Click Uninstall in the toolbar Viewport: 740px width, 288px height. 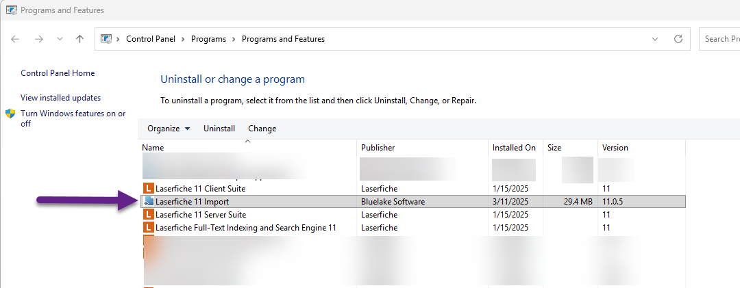[219, 129]
